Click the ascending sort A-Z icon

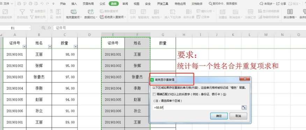tap(51, 11)
